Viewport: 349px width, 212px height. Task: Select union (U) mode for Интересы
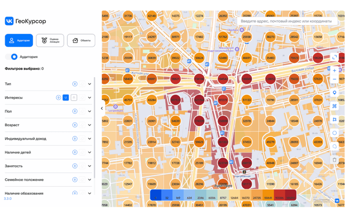click(66, 98)
